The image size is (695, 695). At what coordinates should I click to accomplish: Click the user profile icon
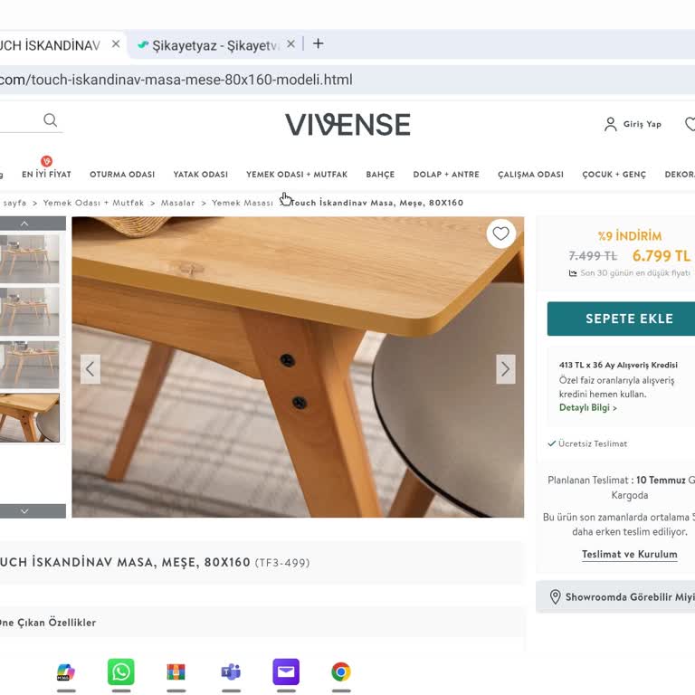click(x=610, y=124)
